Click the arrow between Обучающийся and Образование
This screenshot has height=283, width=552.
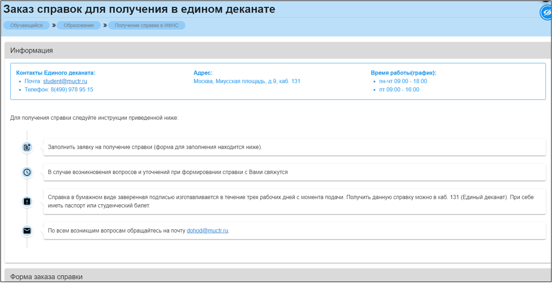(x=54, y=25)
